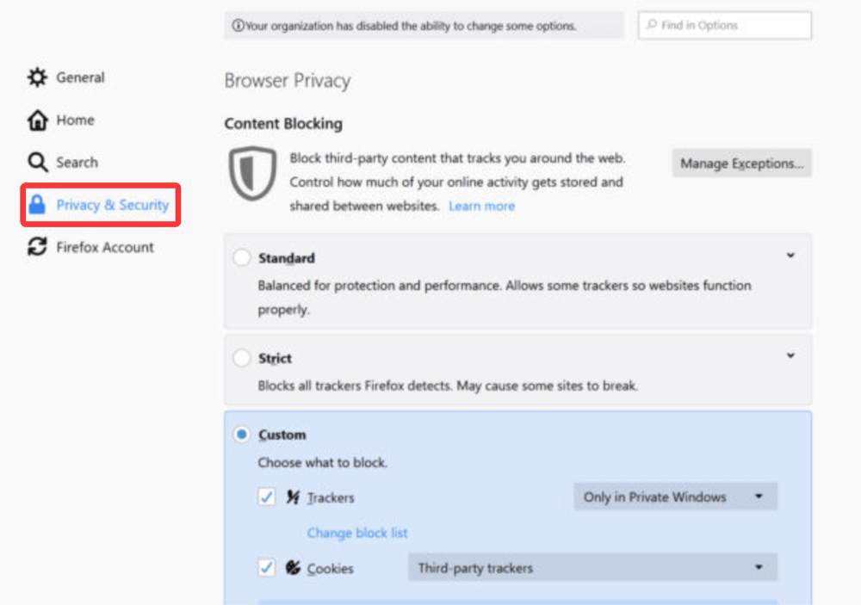Screen dimensions: 861x605
Task: Click the Find in Options search field
Action: coord(725,26)
